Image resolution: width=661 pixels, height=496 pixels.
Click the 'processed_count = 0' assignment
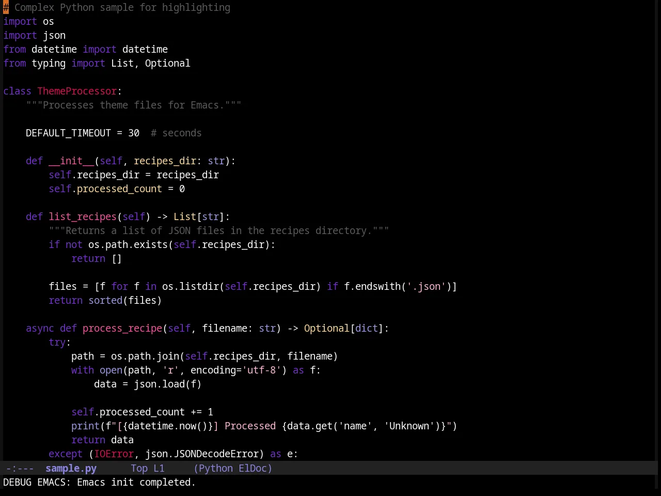point(131,189)
